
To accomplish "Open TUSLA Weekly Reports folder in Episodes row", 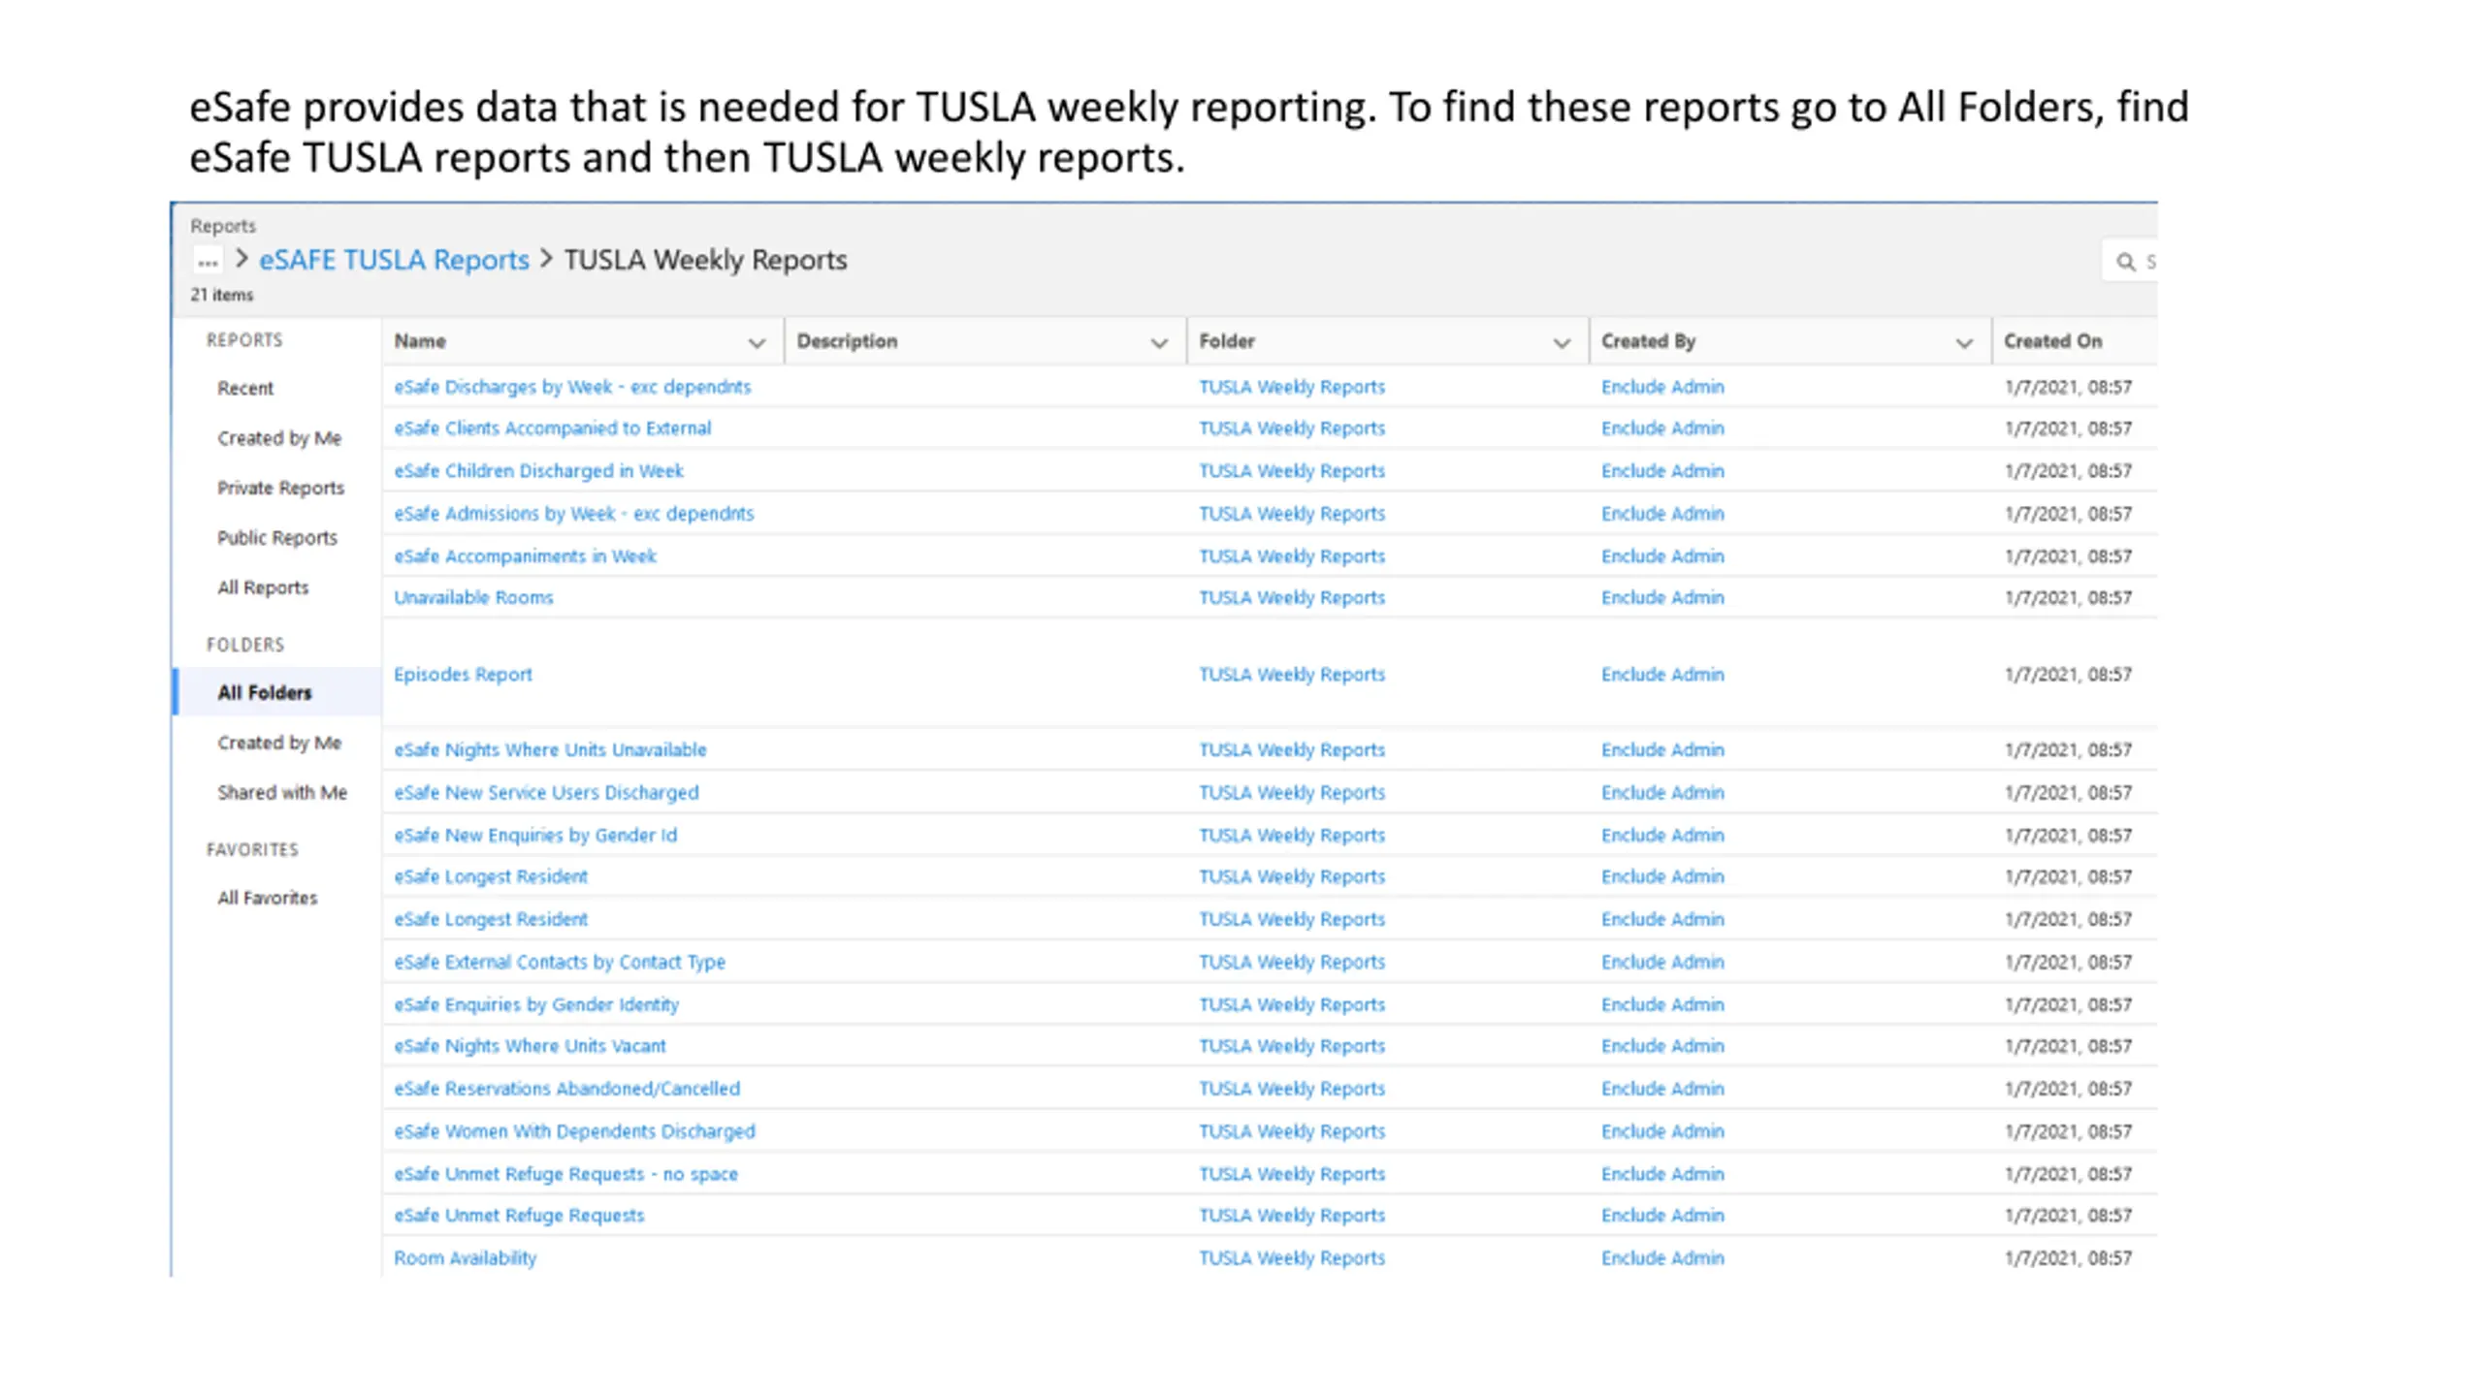I will click(x=1292, y=675).
